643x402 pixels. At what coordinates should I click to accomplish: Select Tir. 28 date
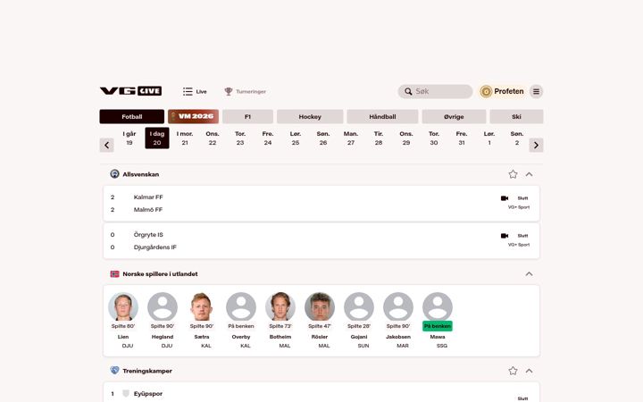[x=379, y=138]
